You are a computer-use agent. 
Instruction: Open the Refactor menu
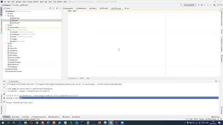36,2
